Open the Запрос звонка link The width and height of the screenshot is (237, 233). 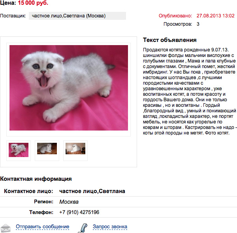(110, 227)
